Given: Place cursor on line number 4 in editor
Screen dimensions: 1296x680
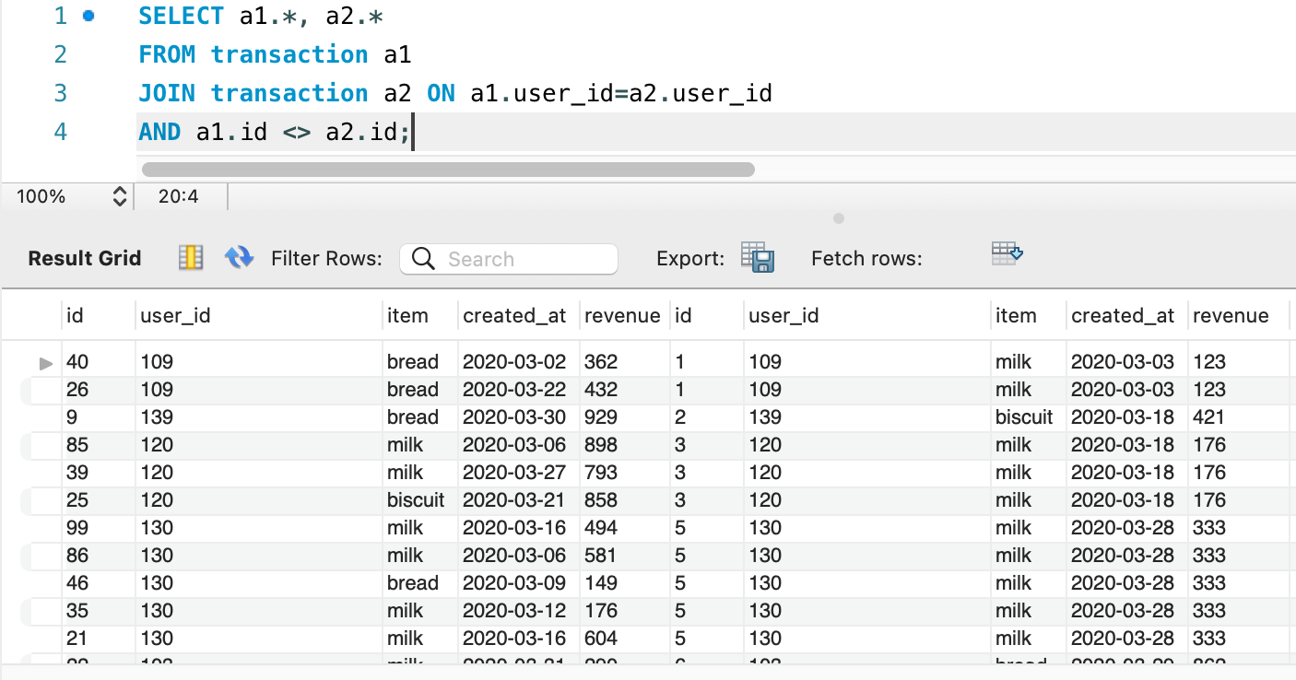Looking at the screenshot, I should click(60, 132).
